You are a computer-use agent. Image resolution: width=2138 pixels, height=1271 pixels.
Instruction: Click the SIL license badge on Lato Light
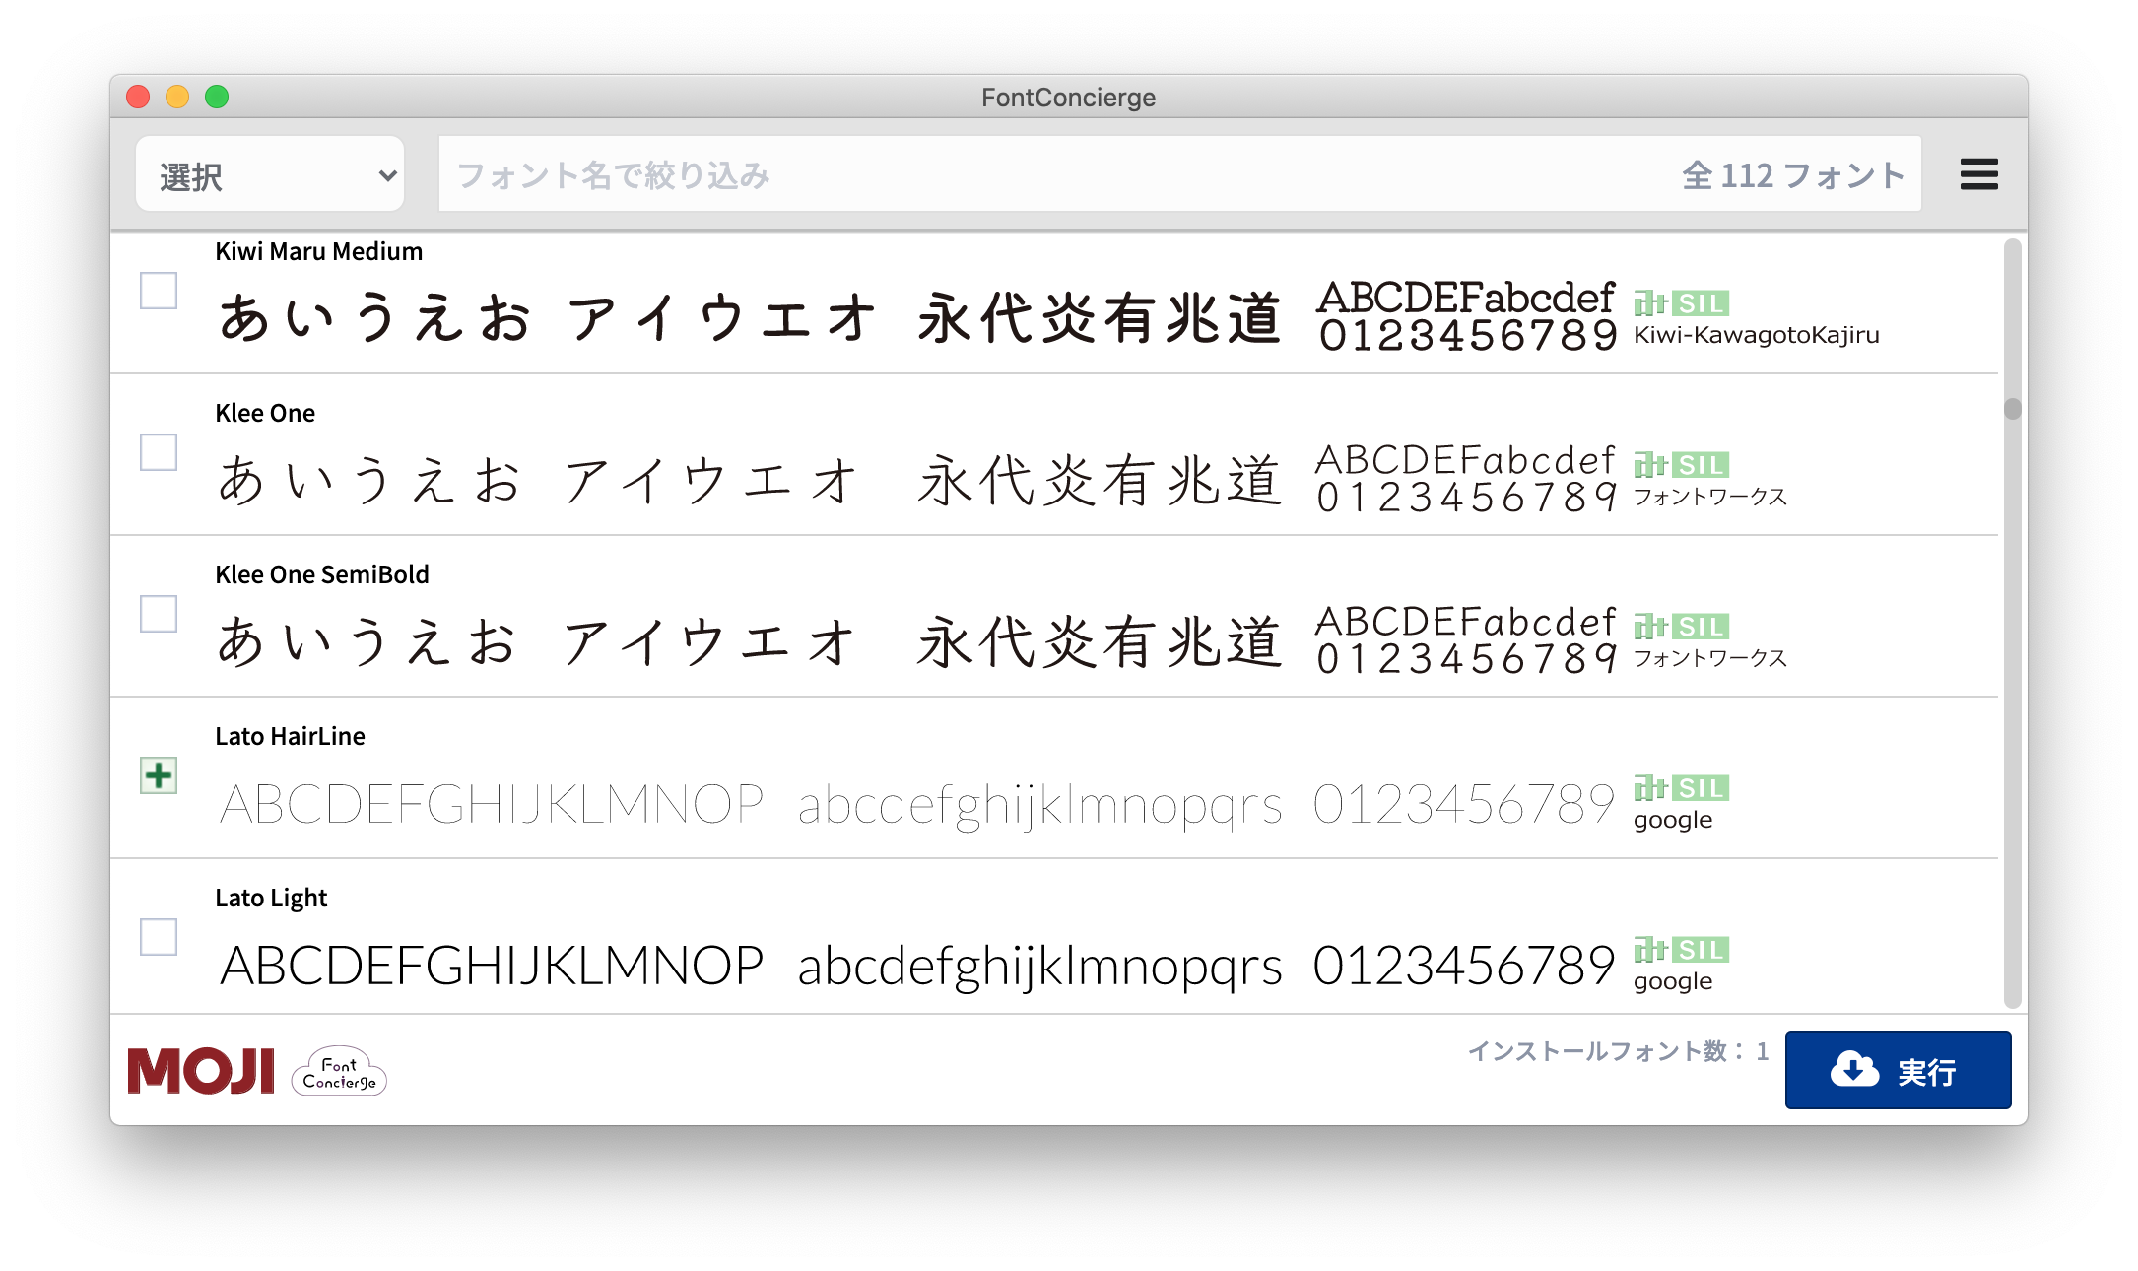click(x=1701, y=950)
